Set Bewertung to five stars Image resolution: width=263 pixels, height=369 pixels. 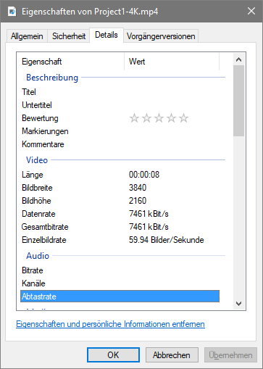[x=183, y=118]
